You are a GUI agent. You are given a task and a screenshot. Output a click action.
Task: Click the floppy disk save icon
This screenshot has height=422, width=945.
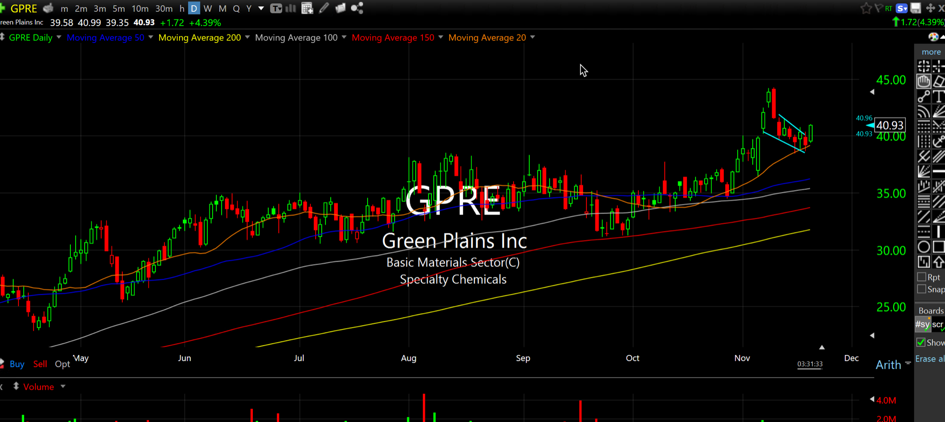click(916, 8)
